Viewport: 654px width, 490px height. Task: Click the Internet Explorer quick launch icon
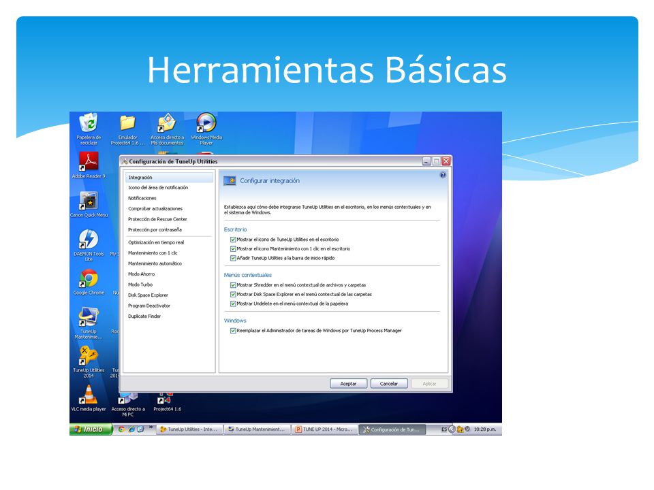coord(131,429)
